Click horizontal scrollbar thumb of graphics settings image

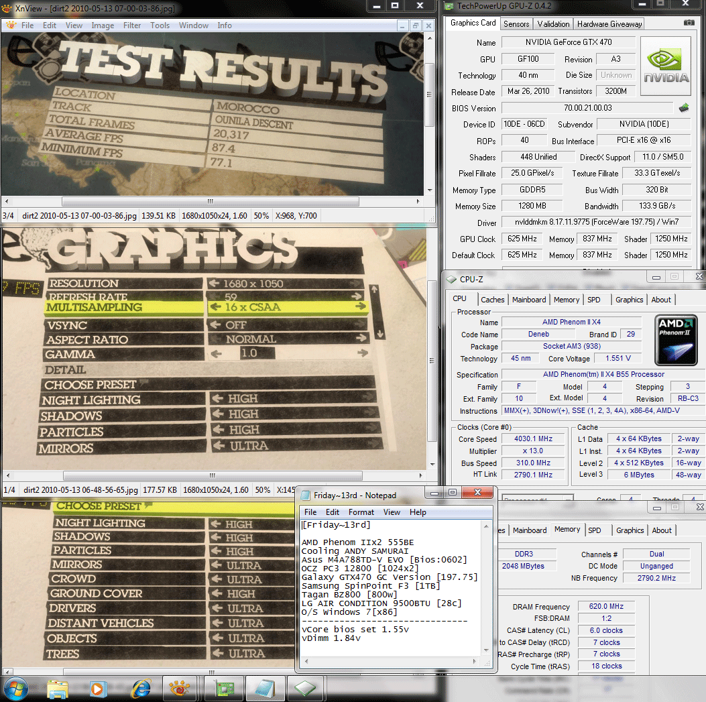coord(213,475)
